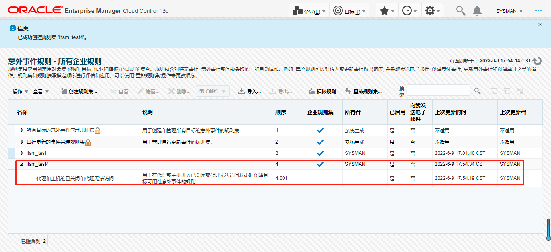Click the 已隐藏列 2 indicator
The image size is (551, 252).
pos(33,241)
